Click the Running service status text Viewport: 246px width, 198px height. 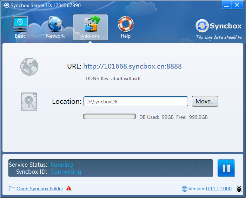(x=62, y=165)
